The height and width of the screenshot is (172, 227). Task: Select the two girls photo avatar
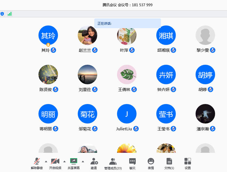coord(166,148)
